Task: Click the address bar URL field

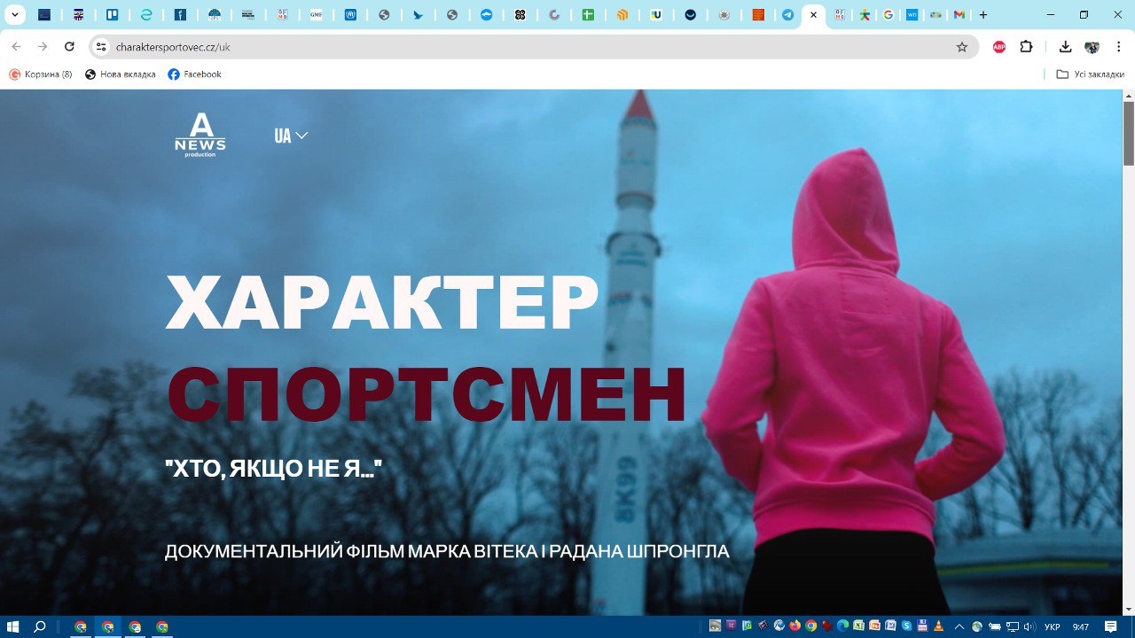Action: click(532, 47)
